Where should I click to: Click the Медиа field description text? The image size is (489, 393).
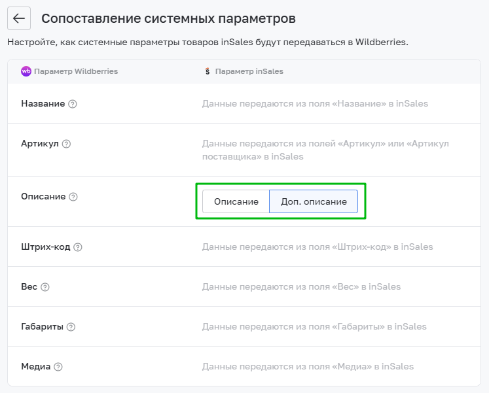pos(308,367)
